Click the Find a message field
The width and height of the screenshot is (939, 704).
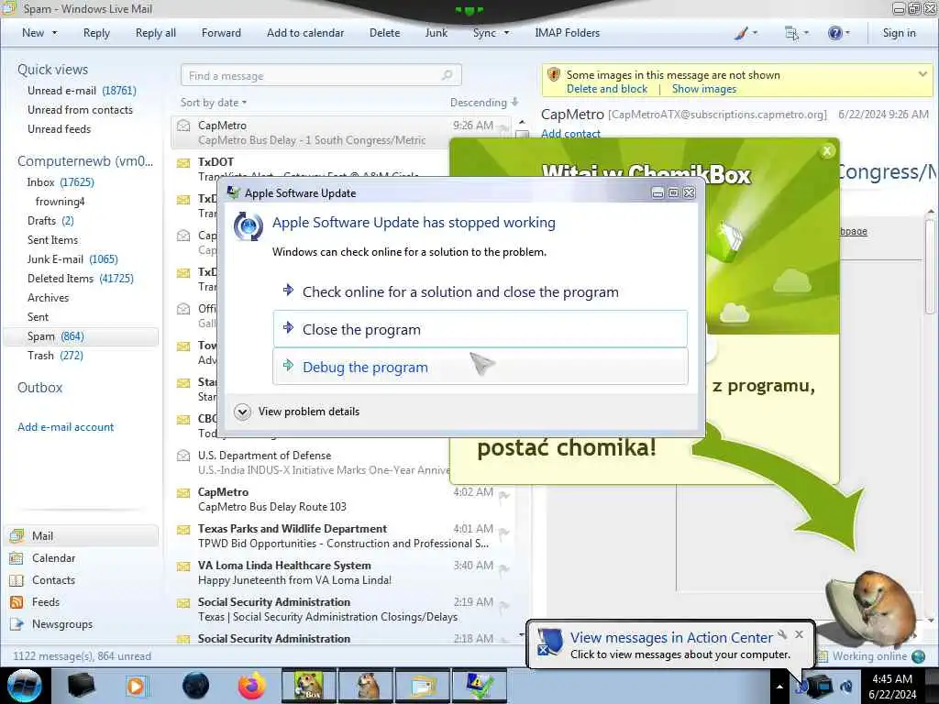(x=321, y=75)
